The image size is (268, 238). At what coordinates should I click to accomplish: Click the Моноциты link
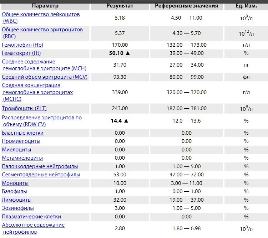[15, 183]
